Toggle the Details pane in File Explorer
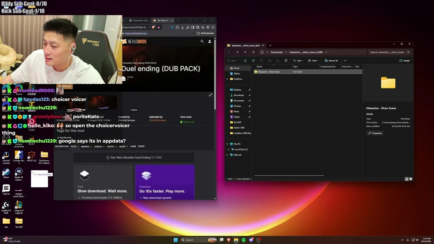Image resolution: width=434 pixels, height=244 pixels. click(x=405, y=61)
